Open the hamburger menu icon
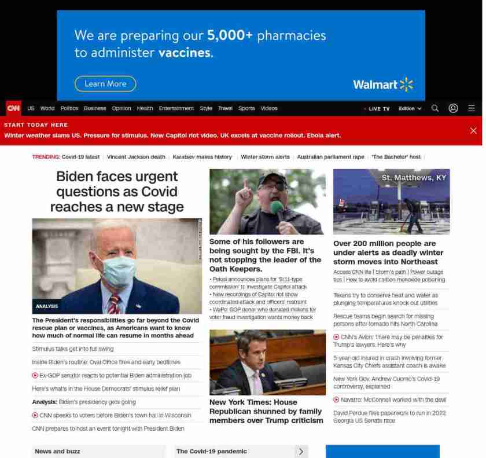 pos(472,108)
